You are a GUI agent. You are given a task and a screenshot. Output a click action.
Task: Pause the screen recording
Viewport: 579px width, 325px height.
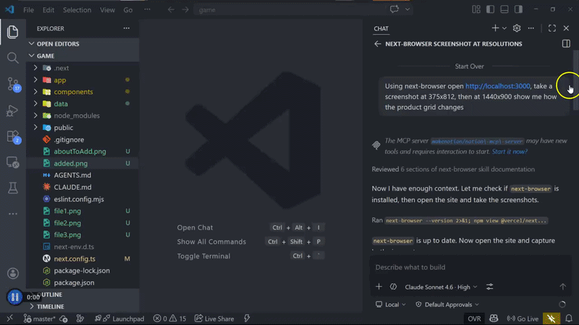pos(14,297)
